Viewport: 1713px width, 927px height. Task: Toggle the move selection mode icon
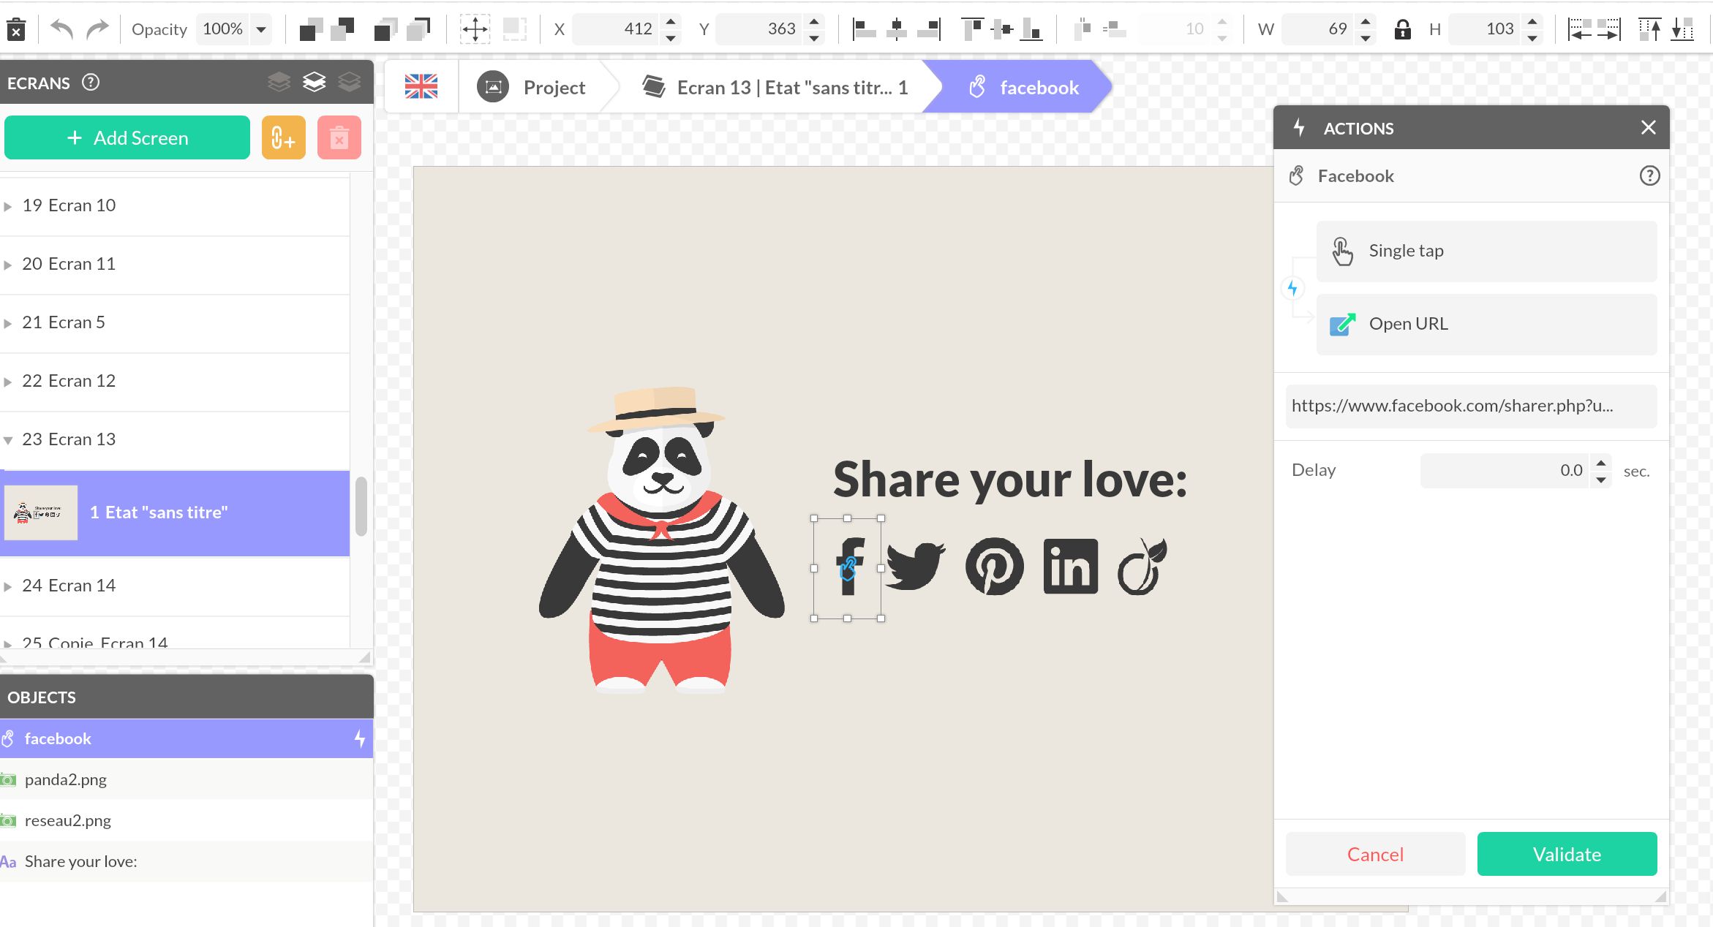(x=475, y=29)
